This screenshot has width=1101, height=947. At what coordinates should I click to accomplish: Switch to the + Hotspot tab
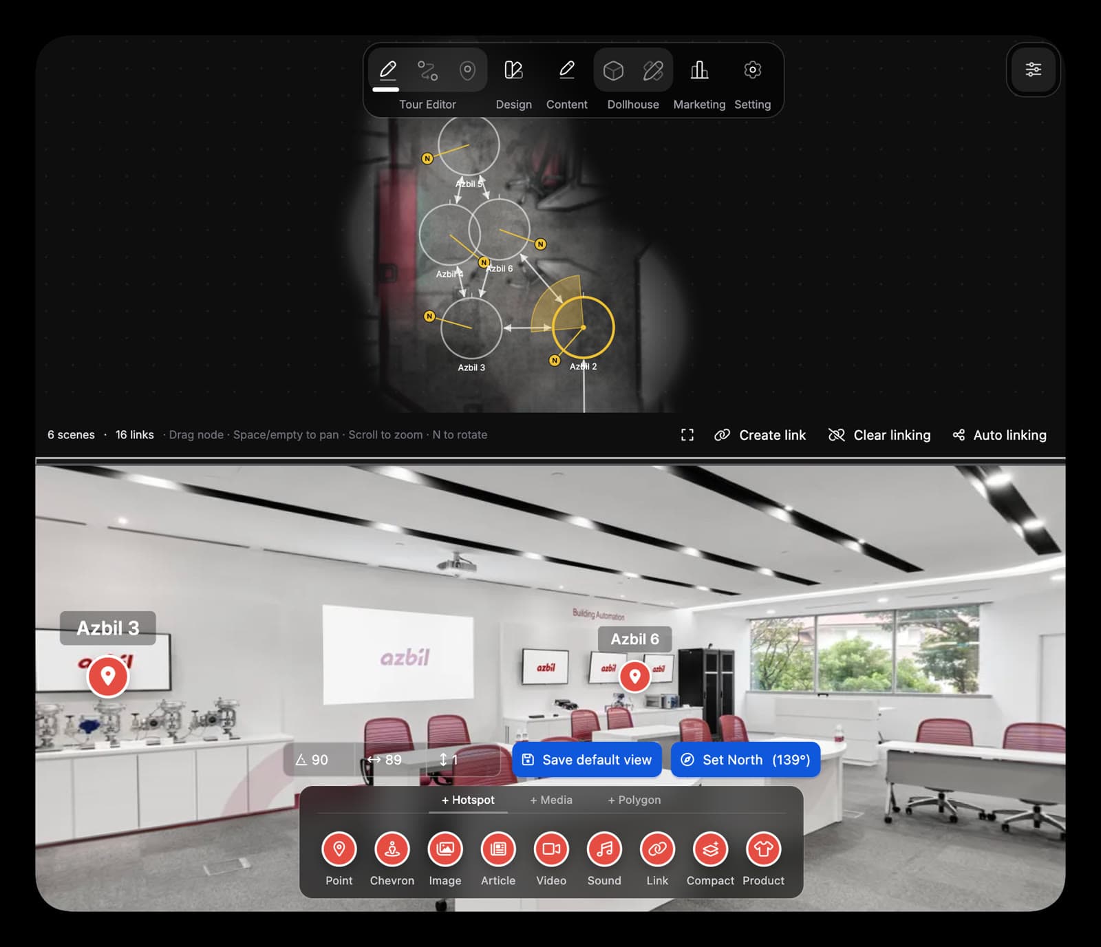point(468,800)
